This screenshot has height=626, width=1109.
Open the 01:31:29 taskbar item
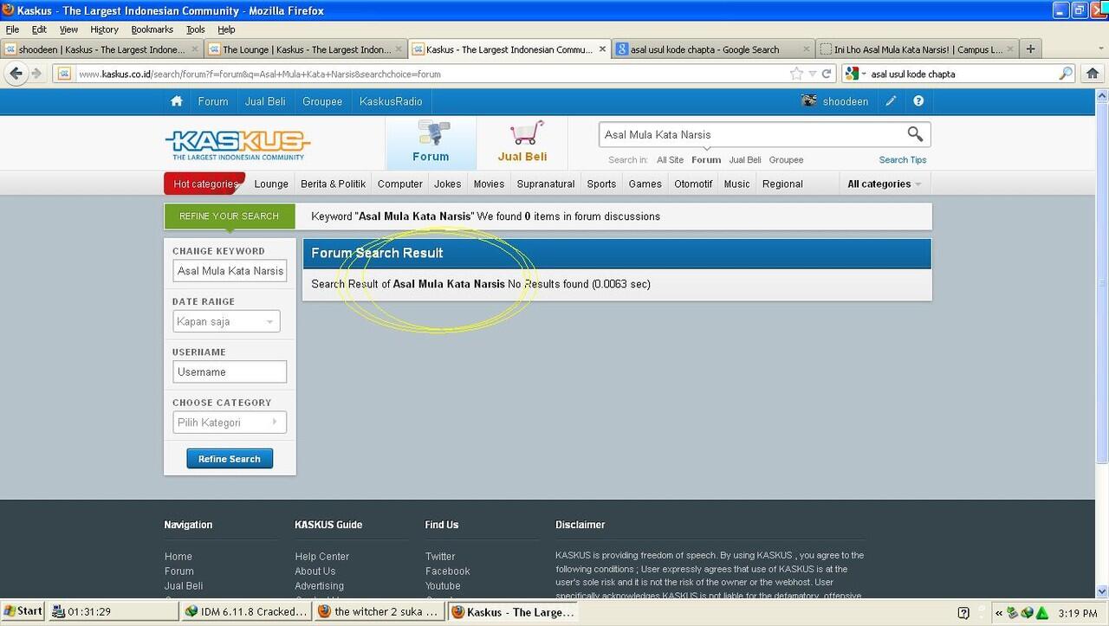pyautogui.click(x=113, y=612)
